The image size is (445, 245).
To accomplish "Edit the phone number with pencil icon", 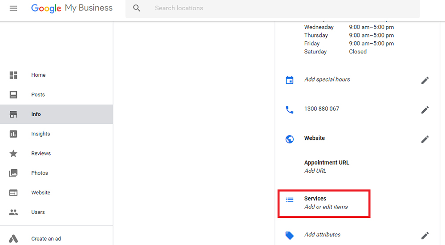I will [425, 110].
